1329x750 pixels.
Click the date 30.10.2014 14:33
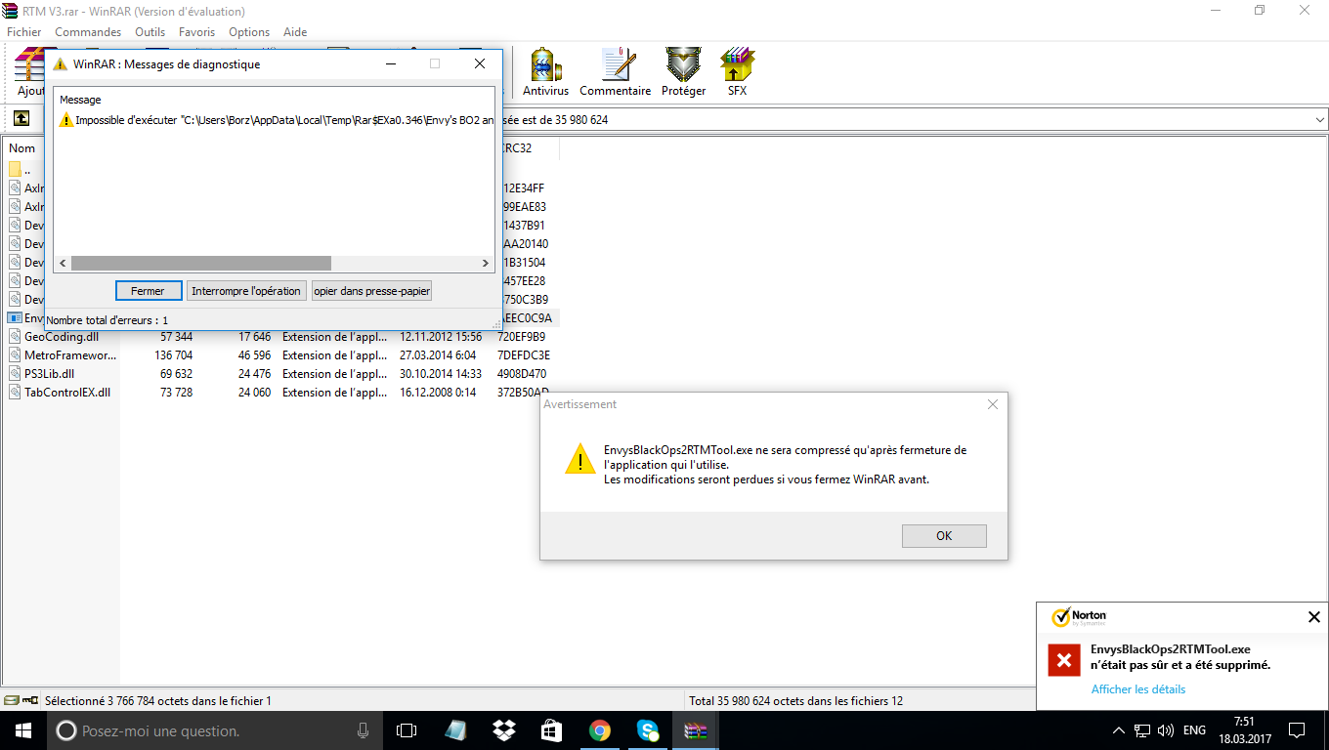coord(441,373)
